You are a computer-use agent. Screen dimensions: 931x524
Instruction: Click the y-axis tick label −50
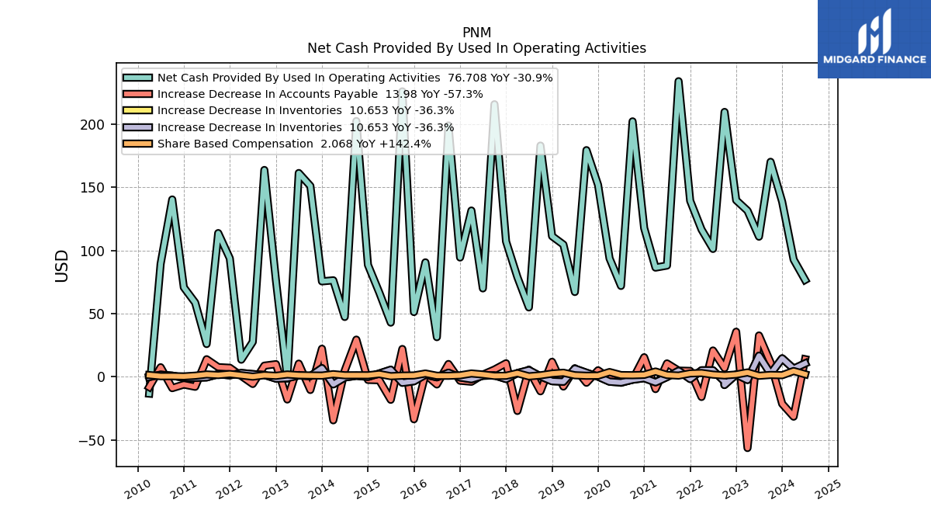coord(93,440)
